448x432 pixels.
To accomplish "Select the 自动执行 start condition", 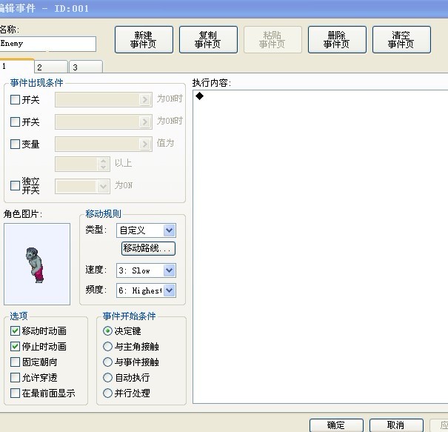I will [x=107, y=378].
